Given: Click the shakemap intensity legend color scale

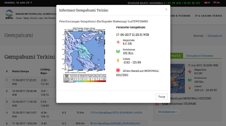Looking at the screenshot, I should click(85, 78).
